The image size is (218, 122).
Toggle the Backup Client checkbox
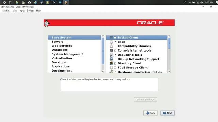tap(115, 38)
